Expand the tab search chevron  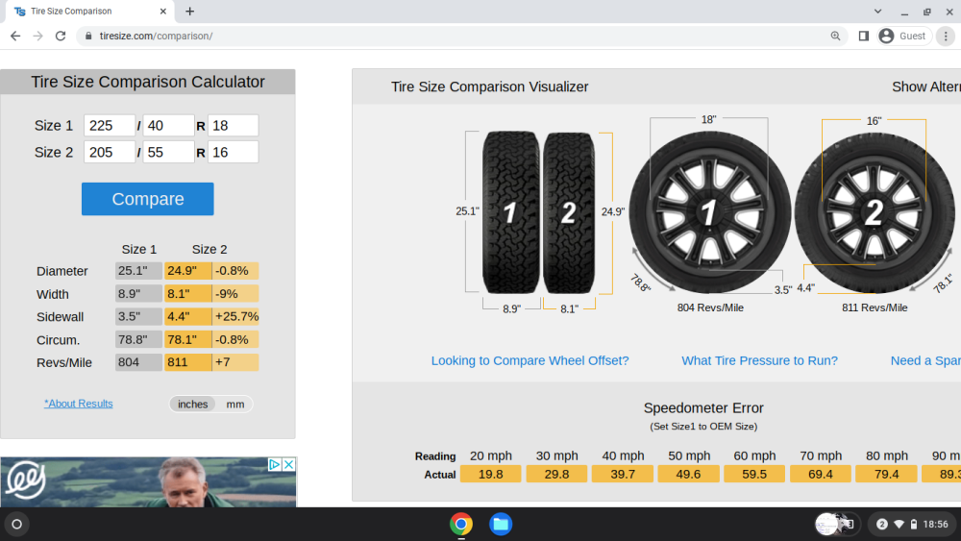[877, 11]
